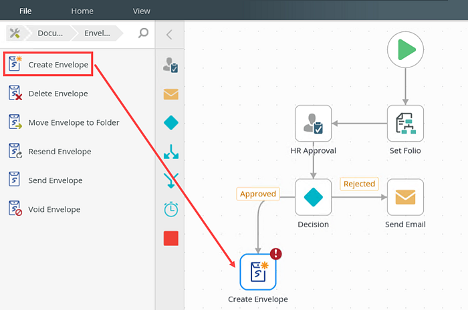Select the Send Email step
The height and width of the screenshot is (310, 468).
tap(405, 196)
